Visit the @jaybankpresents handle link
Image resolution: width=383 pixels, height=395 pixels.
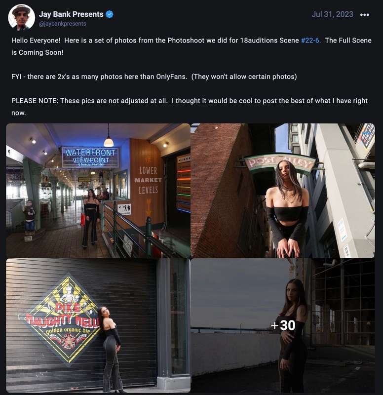click(x=63, y=24)
